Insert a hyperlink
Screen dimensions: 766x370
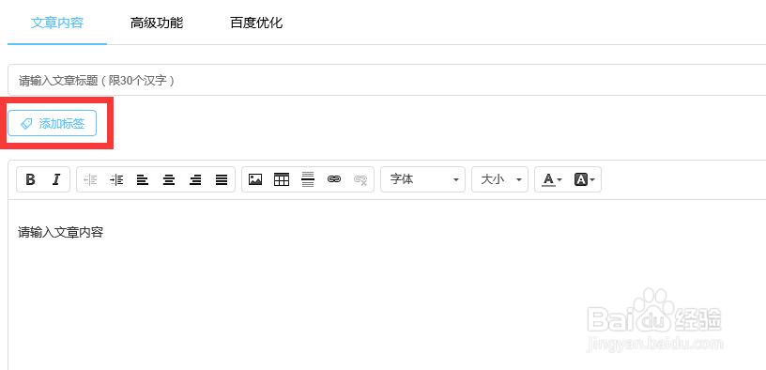[334, 180]
